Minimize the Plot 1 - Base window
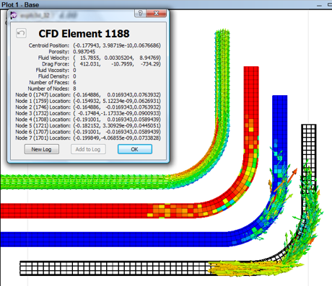Image resolution: width=332 pixels, height=286 pixels. click(319, 5)
